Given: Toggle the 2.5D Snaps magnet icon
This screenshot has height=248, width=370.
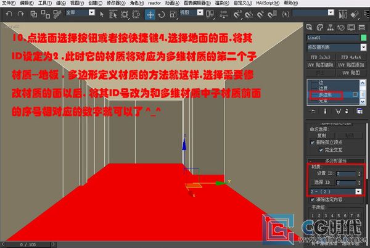Looking at the screenshot, I should coord(237,15).
